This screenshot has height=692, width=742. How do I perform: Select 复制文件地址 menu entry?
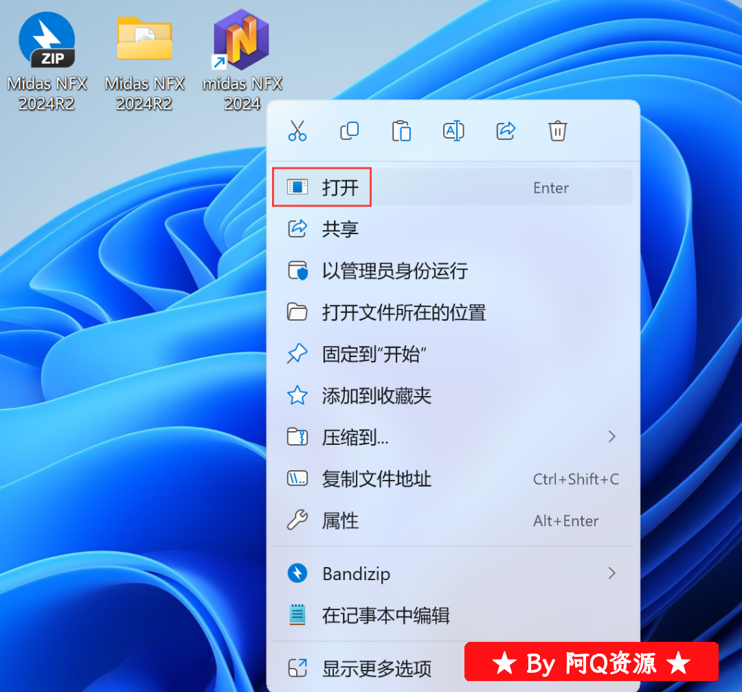click(x=452, y=478)
